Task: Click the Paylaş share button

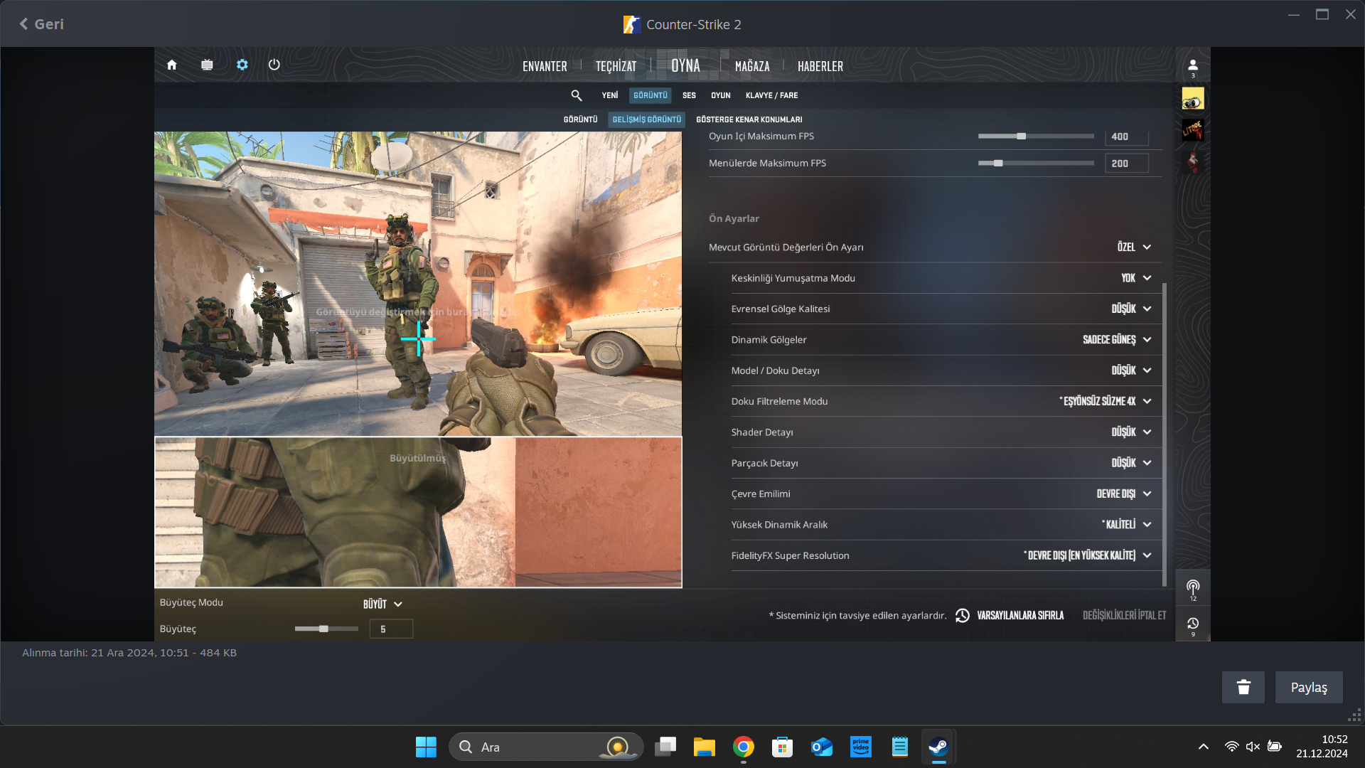Action: [1308, 687]
